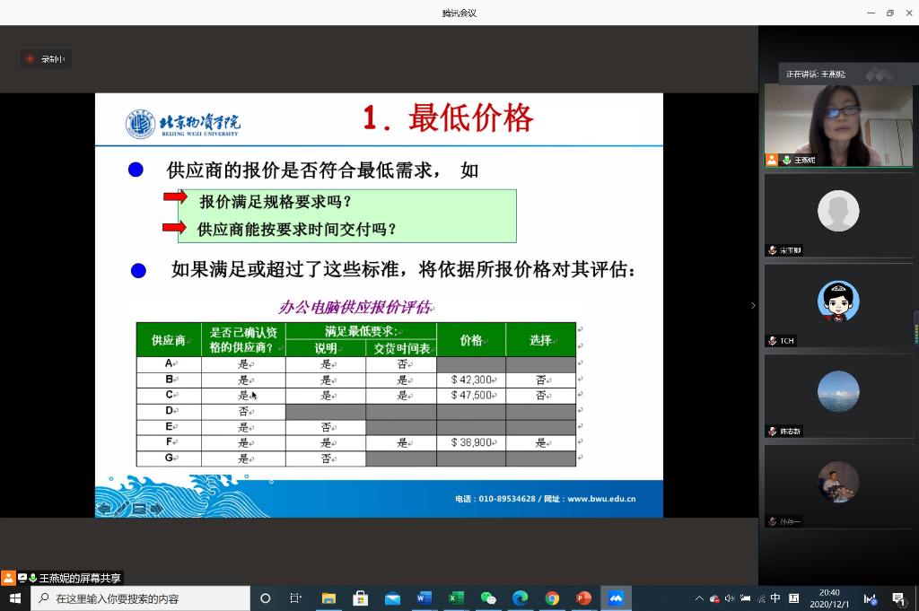Open WeChat from the taskbar
919x611 pixels.
coord(488,598)
